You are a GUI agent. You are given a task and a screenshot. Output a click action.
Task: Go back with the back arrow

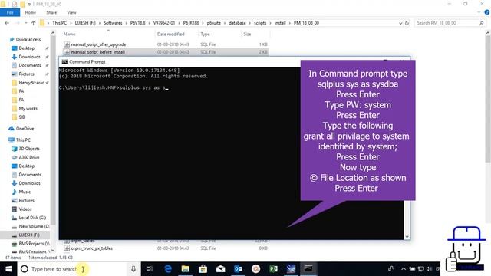[x=7, y=23]
